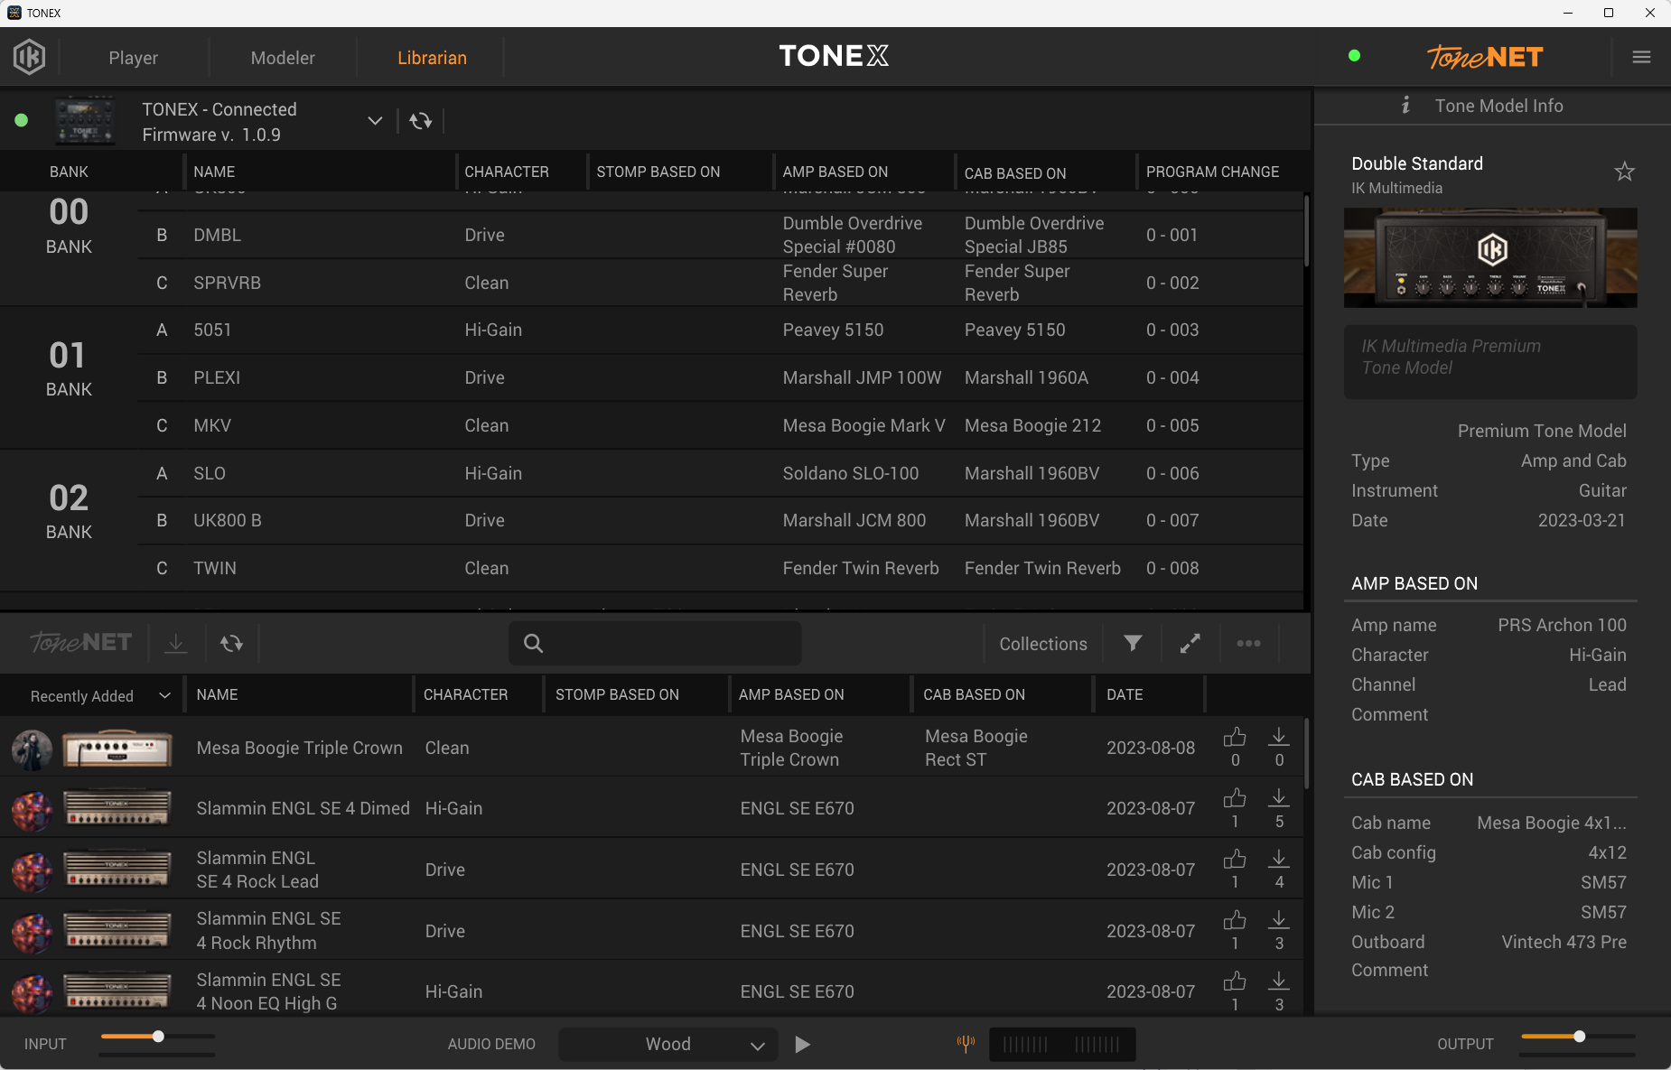Click the ToneNET download icon in toolbar
Viewport: 1671px width, 1070px height.
pyautogui.click(x=176, y=643)
